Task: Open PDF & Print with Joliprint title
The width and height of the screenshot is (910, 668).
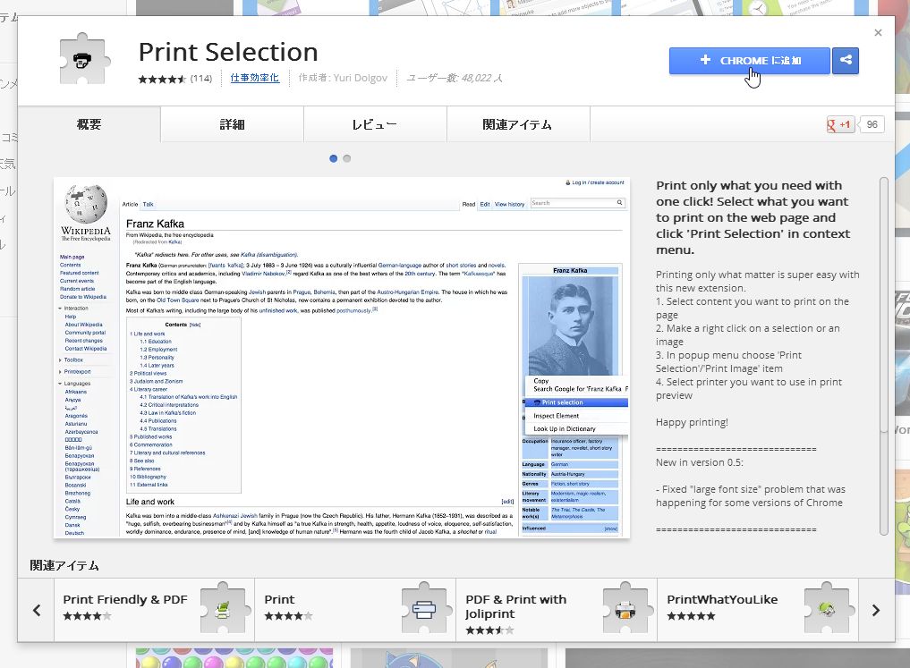Action: click(516, 606)
